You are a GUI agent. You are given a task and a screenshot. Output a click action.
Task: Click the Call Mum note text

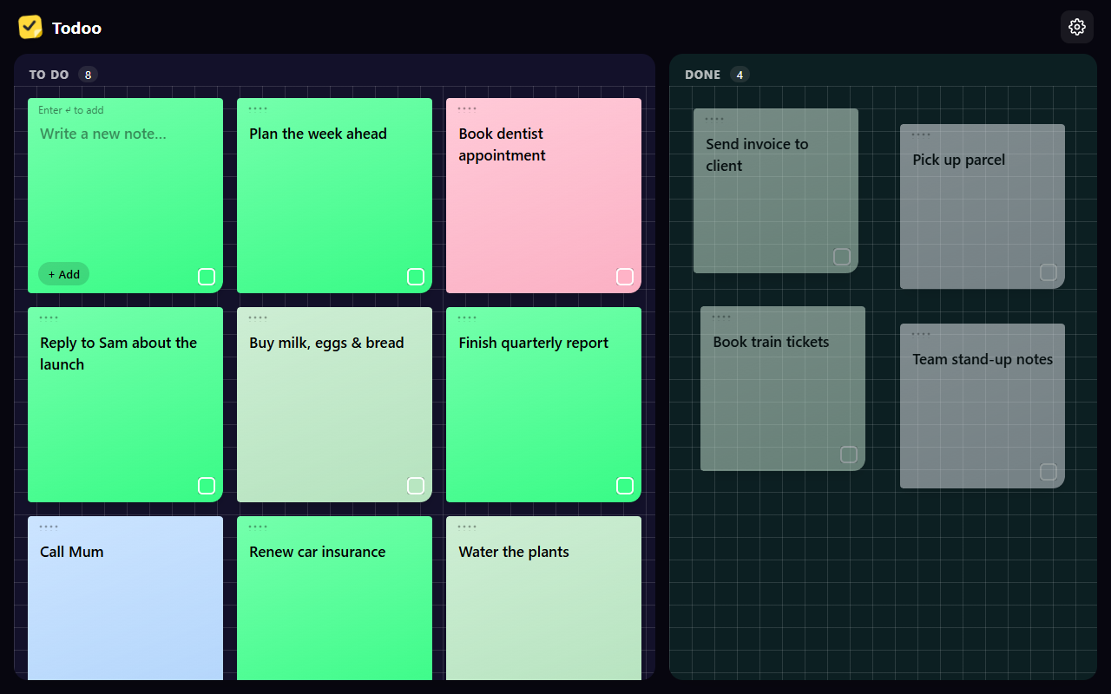tap(72, 552)
